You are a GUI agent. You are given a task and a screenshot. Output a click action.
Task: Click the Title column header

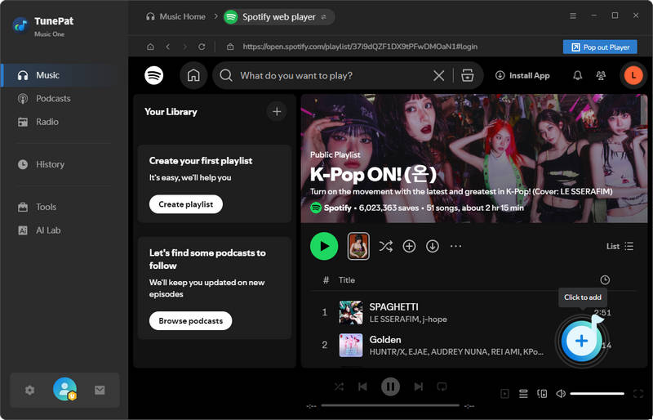point(346,280)
